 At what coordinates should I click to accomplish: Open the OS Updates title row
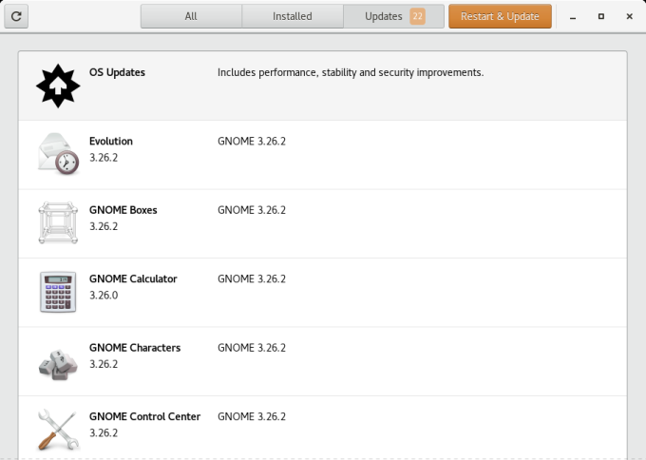[117, 72]
